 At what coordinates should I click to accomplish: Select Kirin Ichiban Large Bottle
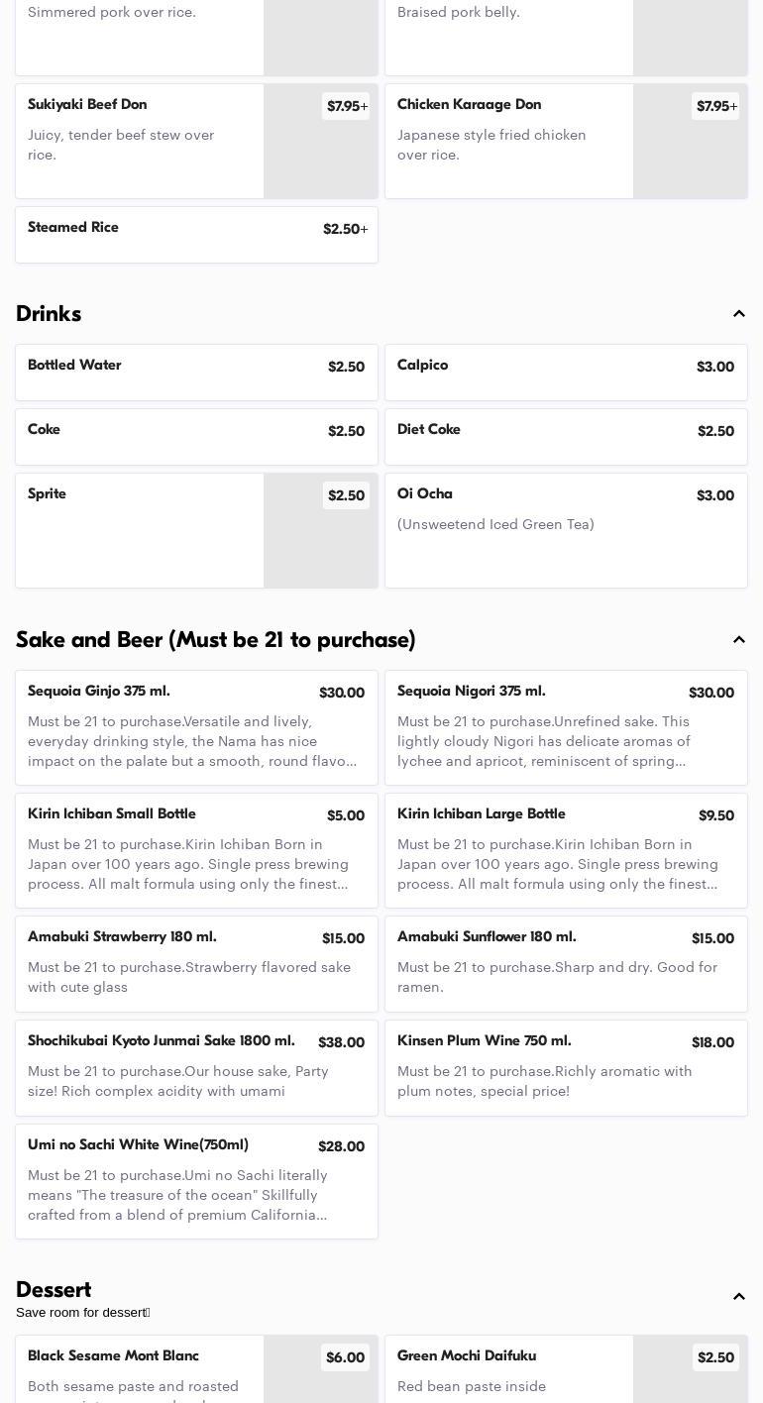[566, 851]
